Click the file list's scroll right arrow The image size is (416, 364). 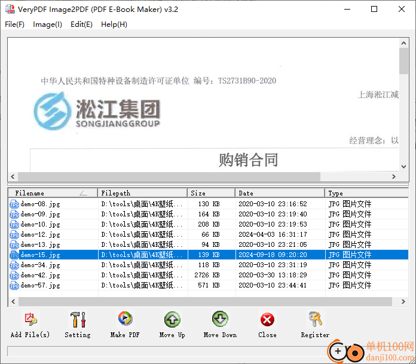click(x=403, y=301)
